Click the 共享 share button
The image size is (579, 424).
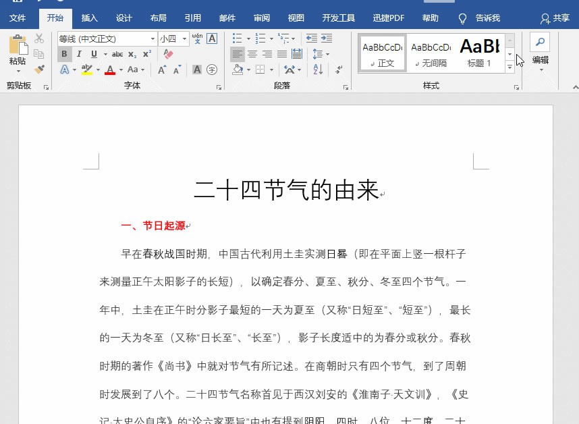(555, 18)
